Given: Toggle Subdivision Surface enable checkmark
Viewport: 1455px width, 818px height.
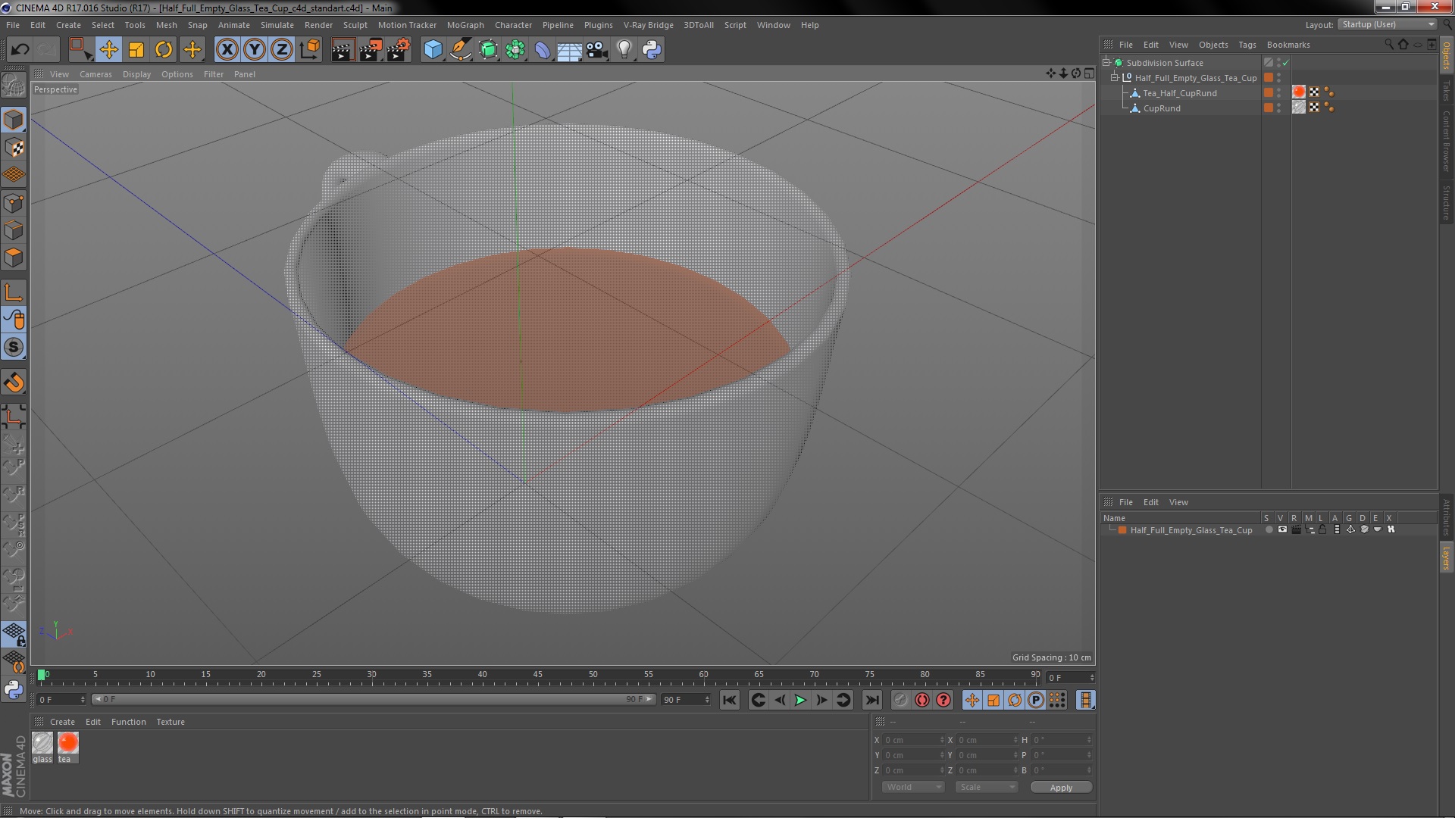Looking at the screenshot, I should coord(1286,63).
